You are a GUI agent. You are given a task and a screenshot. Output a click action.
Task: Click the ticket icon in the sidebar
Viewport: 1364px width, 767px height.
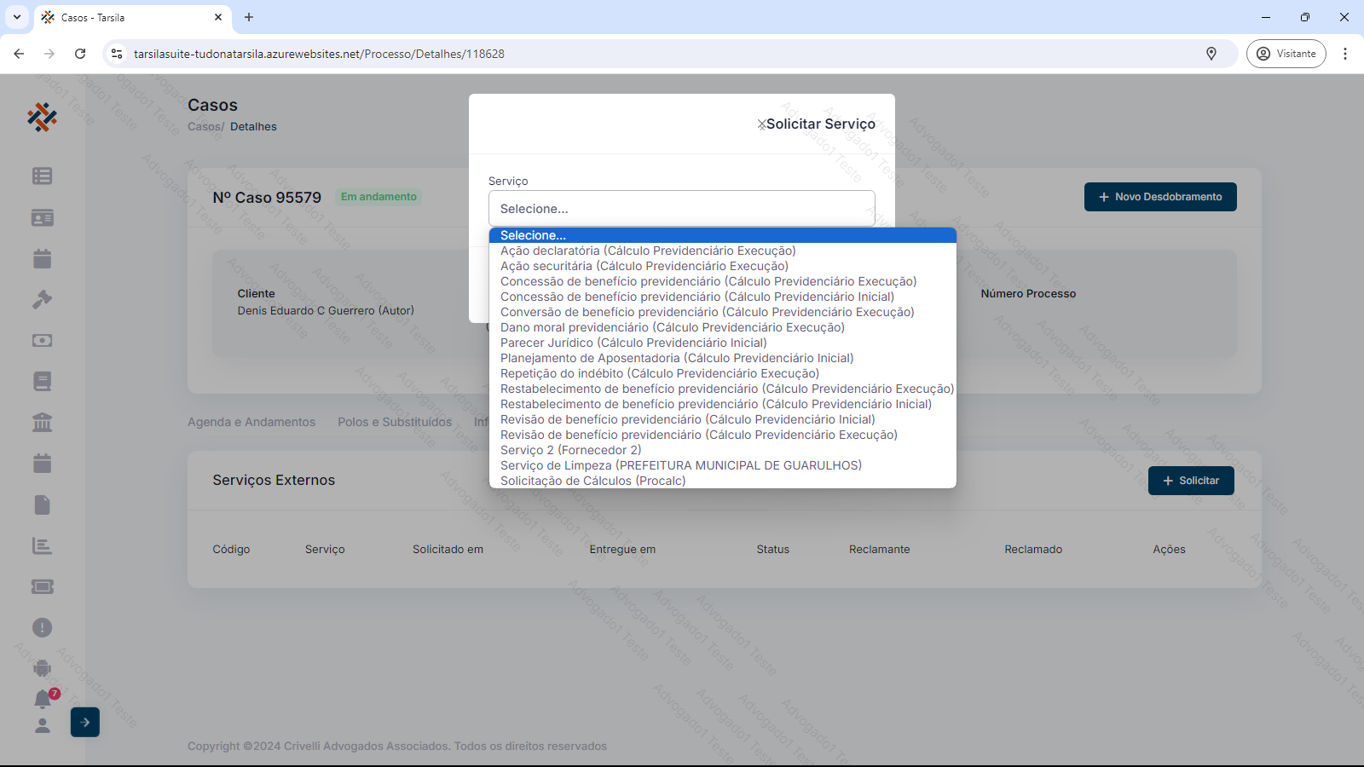tap(42, 586)
